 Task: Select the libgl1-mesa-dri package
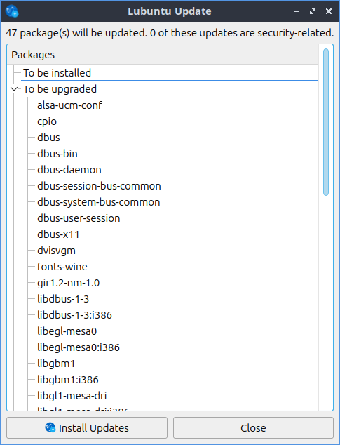pyautogui.click(x=72, y=396)
